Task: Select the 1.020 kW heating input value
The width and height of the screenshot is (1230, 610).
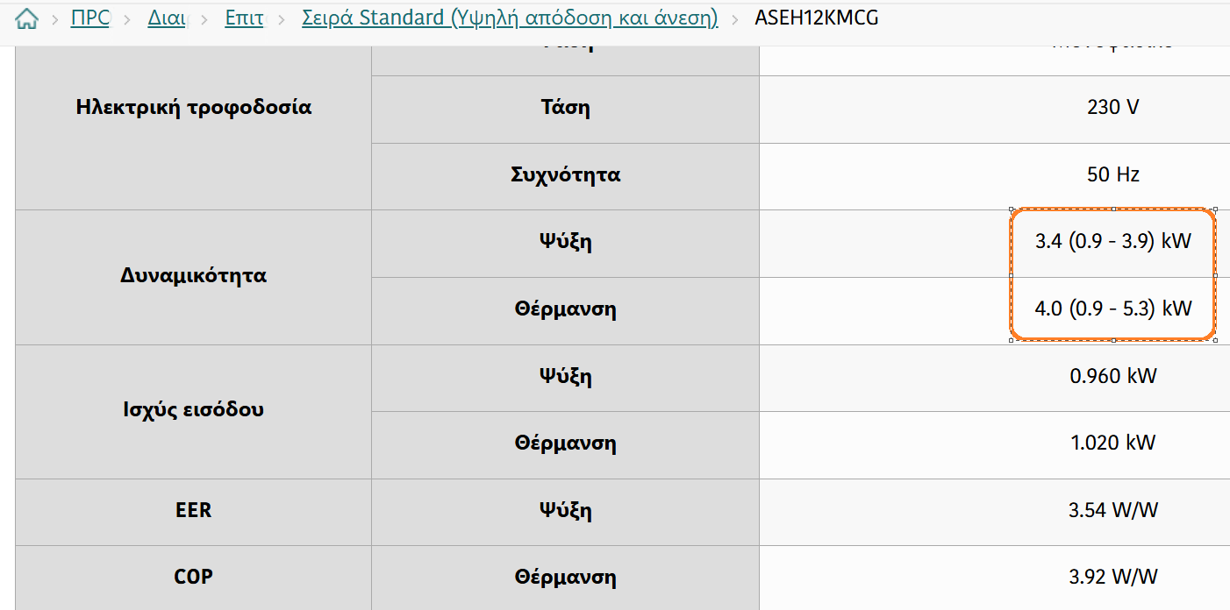Action: coord(1112,443)
